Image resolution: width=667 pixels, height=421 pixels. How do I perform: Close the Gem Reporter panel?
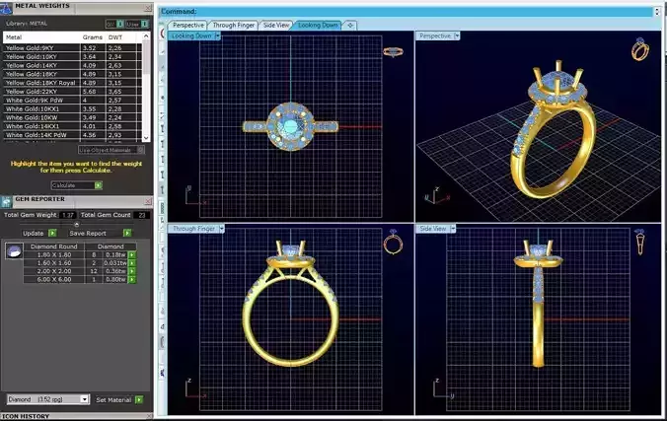click(148, 201)
